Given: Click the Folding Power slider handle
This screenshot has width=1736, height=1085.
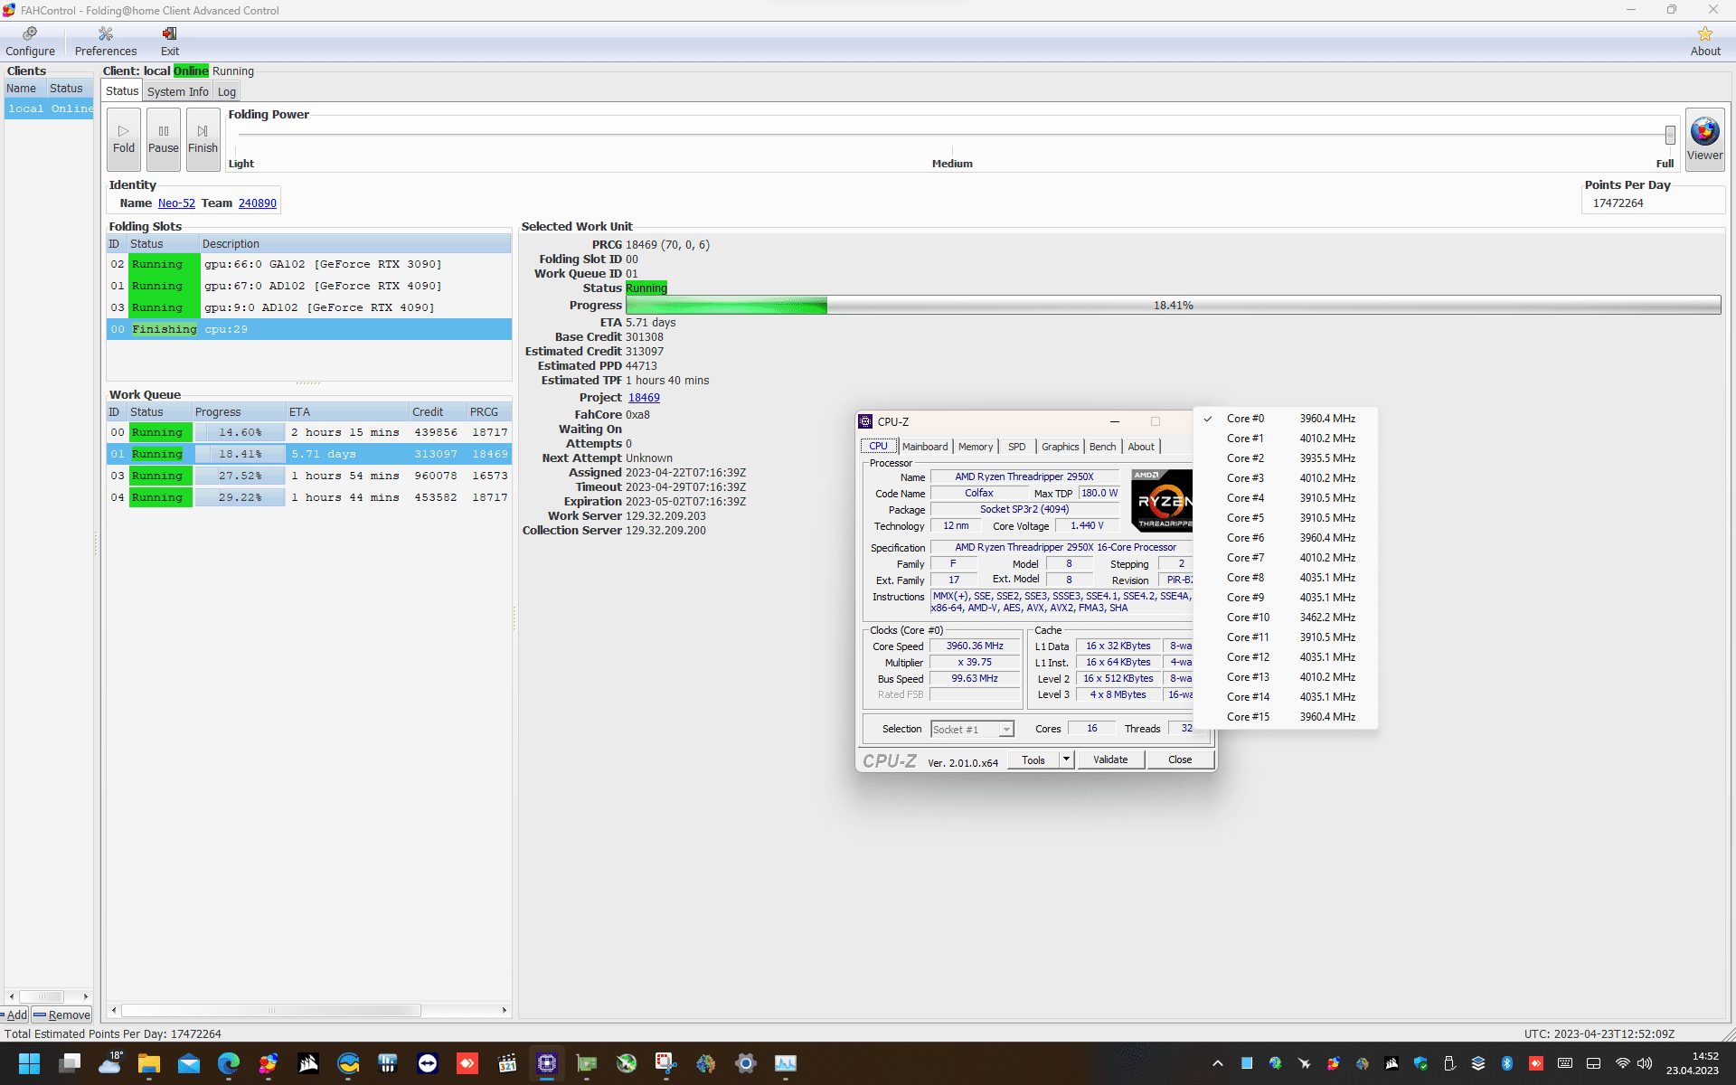Looking at the screenshot, I should (1670, 135).
